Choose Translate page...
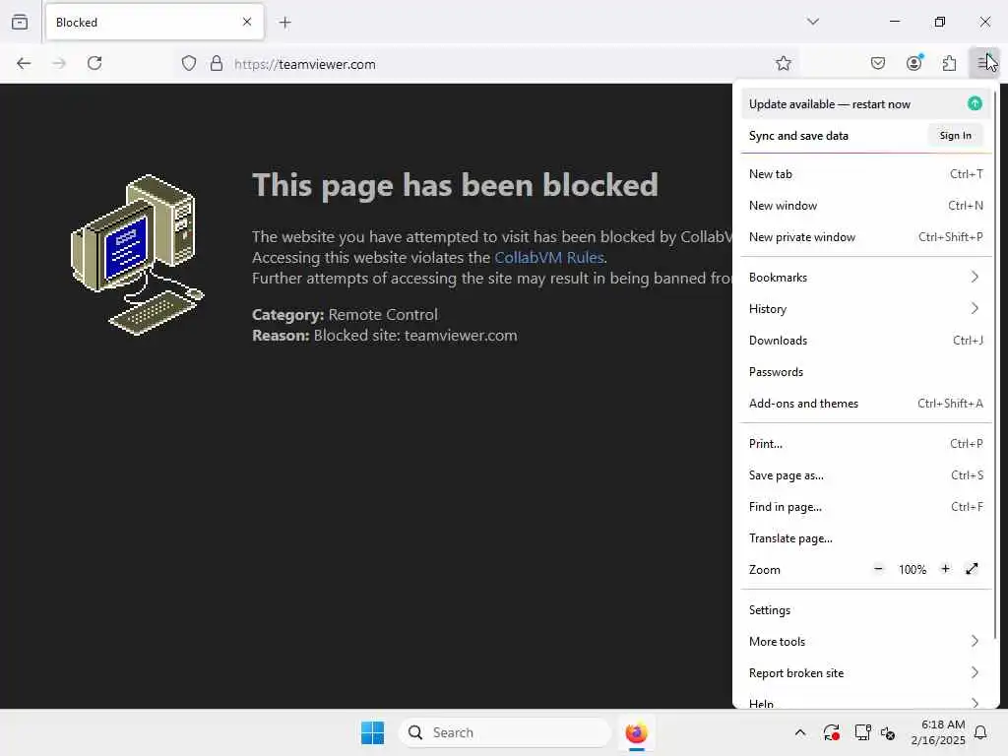 865,538
